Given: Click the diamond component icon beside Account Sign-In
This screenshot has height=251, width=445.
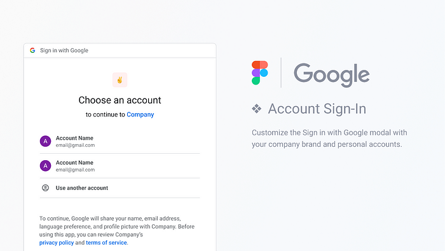Looking at the screenshot, I should (x=257, y=109).
